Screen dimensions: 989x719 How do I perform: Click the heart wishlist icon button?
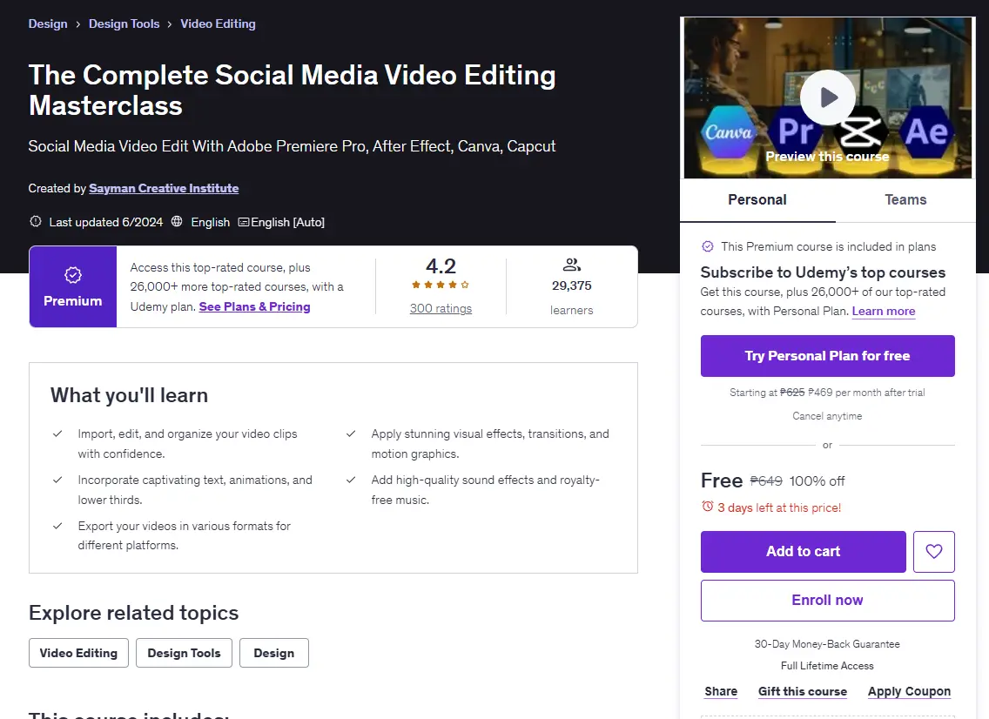click(x=933, y=551)
